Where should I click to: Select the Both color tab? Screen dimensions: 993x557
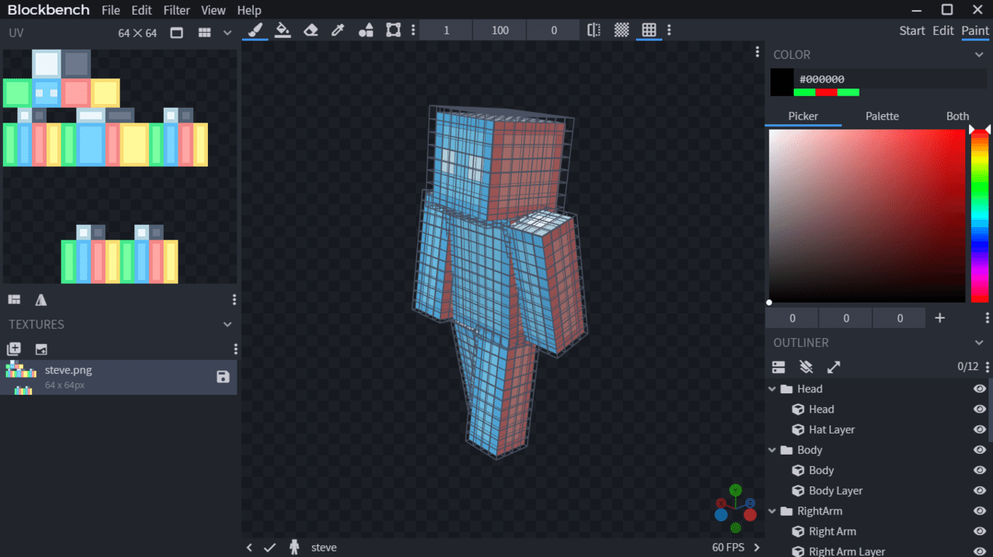click(957, 116)
